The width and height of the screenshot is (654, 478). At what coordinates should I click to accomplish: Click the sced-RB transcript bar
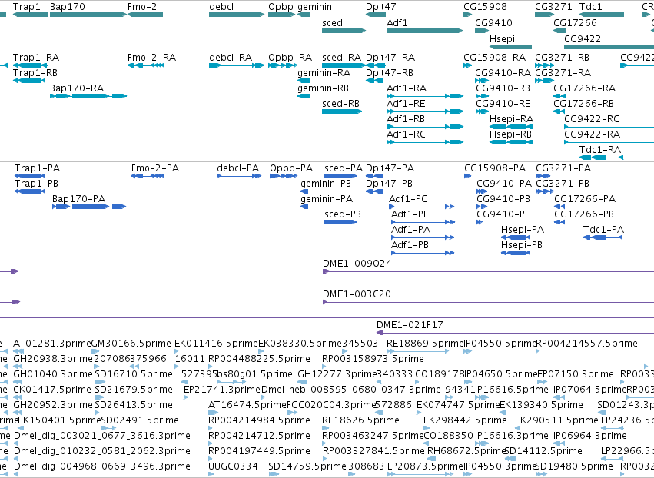point(342,111)
